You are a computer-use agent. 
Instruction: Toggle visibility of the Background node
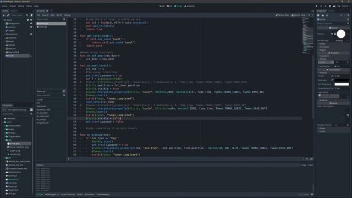(x=31, y=24)
